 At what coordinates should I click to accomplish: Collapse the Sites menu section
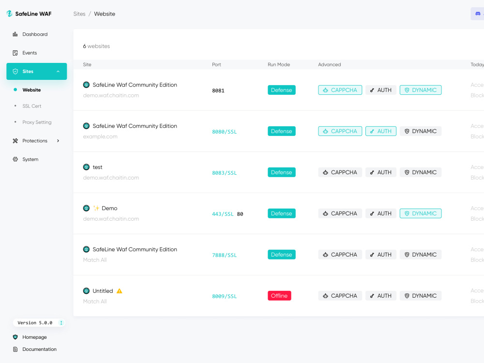58,71
